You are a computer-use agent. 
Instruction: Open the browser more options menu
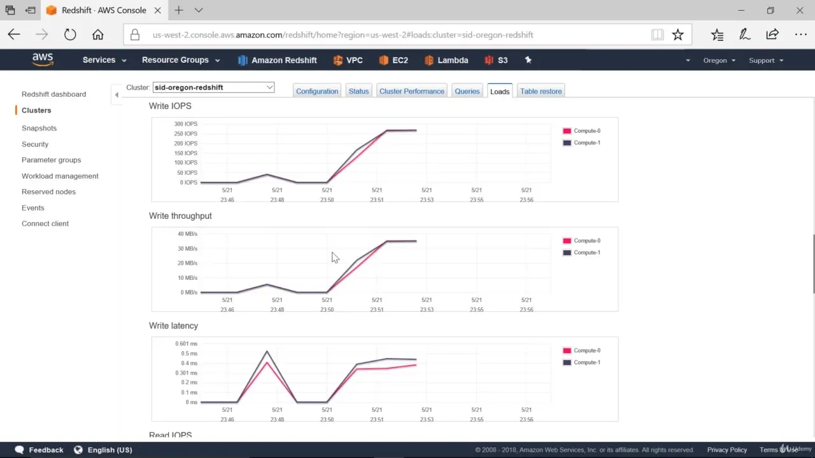pyautogui.click(x=800, y=35)
